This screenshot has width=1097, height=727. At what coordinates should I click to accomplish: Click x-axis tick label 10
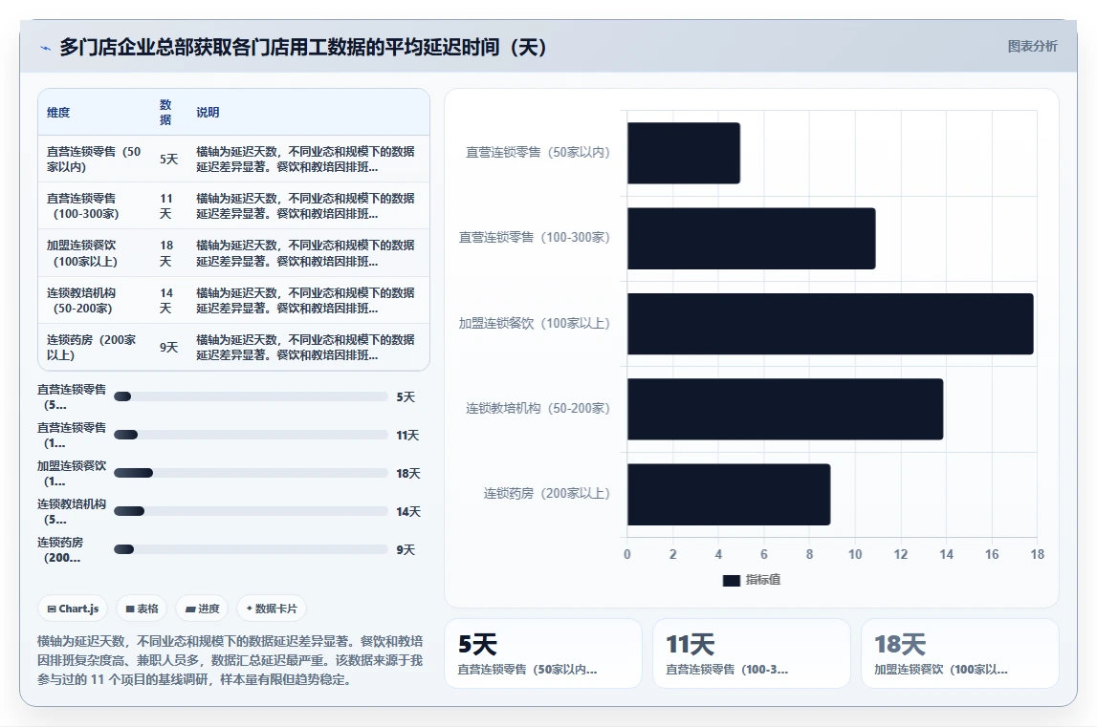855,554
